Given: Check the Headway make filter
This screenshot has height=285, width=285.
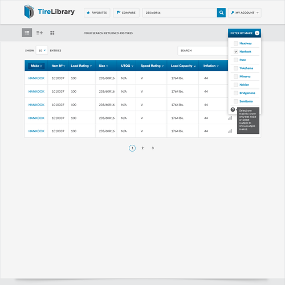Looking at the screenshot, I should [236, 43].
